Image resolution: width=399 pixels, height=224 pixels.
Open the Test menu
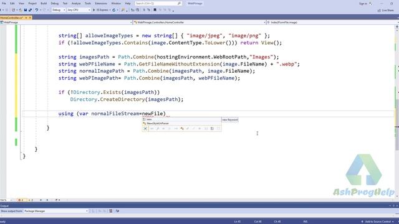(65, 3)
